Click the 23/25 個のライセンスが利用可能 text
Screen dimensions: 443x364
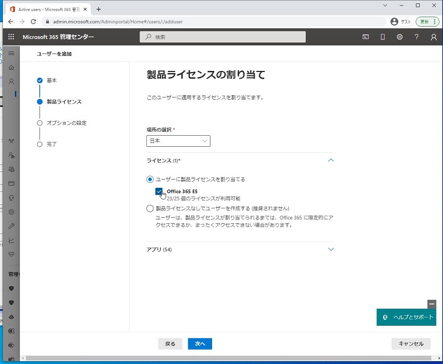(203, 198)
